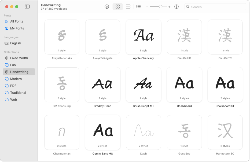Click the minus icon to shrink previews
Screen dimensions: 250x162
pyautogui.click(x=147, y=7)
